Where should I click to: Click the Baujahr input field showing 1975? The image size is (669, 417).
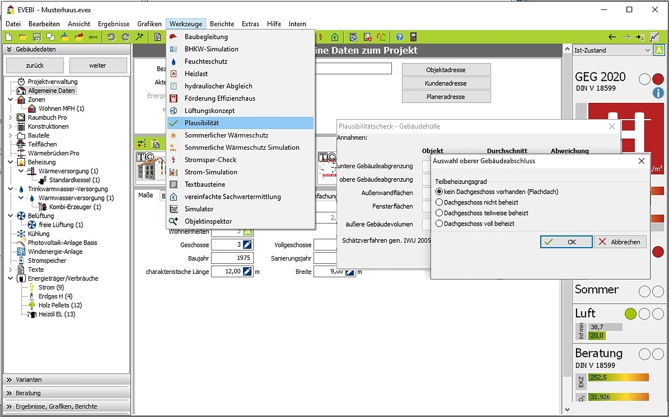pos(232,258)
